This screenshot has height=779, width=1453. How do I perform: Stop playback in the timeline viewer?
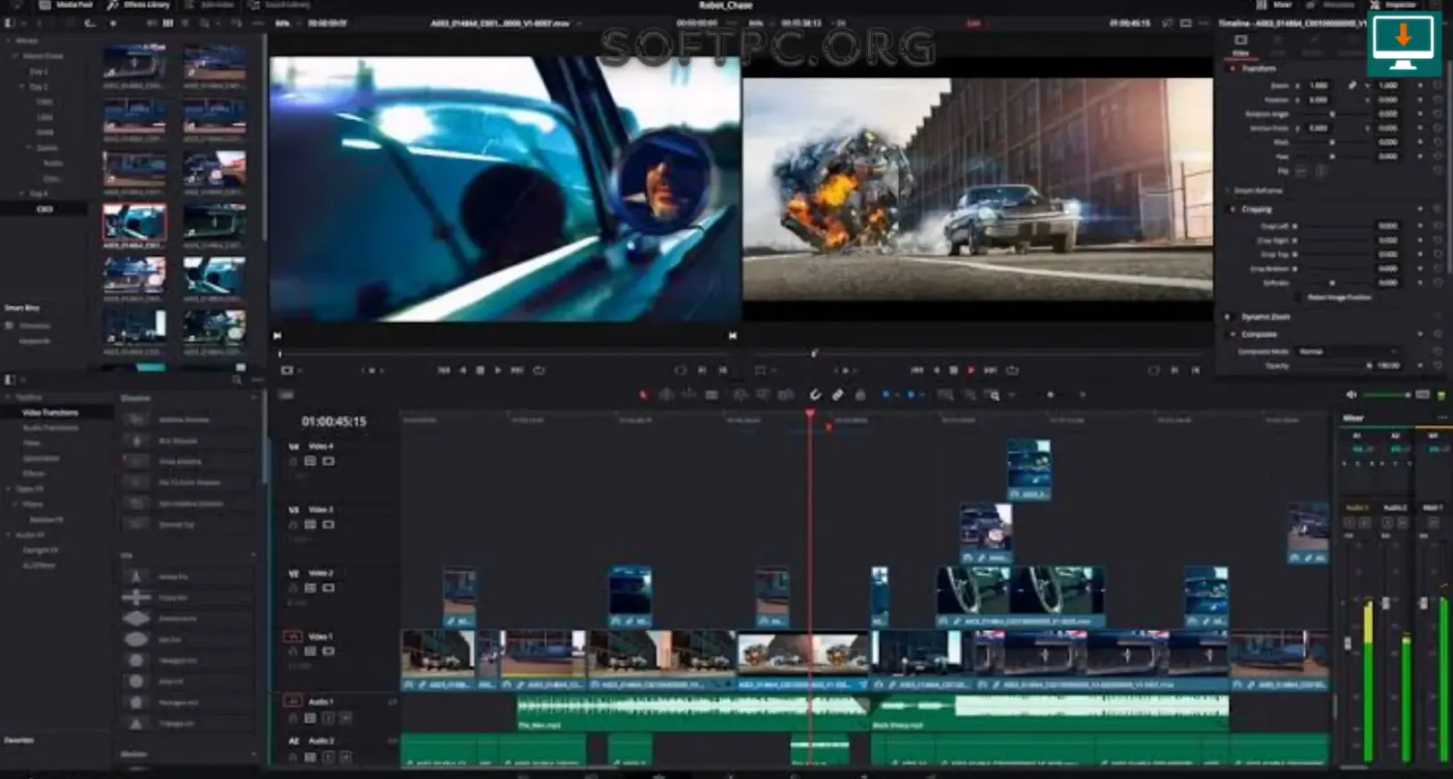[954, 370]
